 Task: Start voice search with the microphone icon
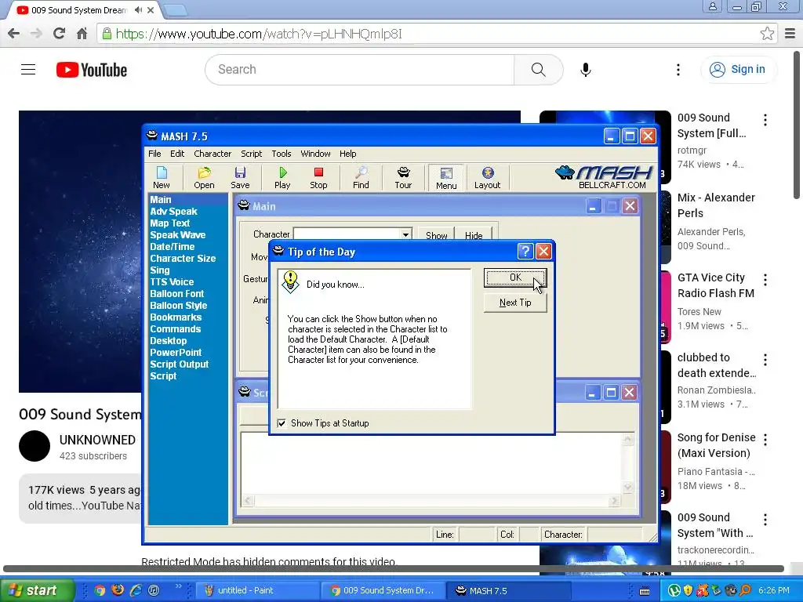[x=585, y=70]
